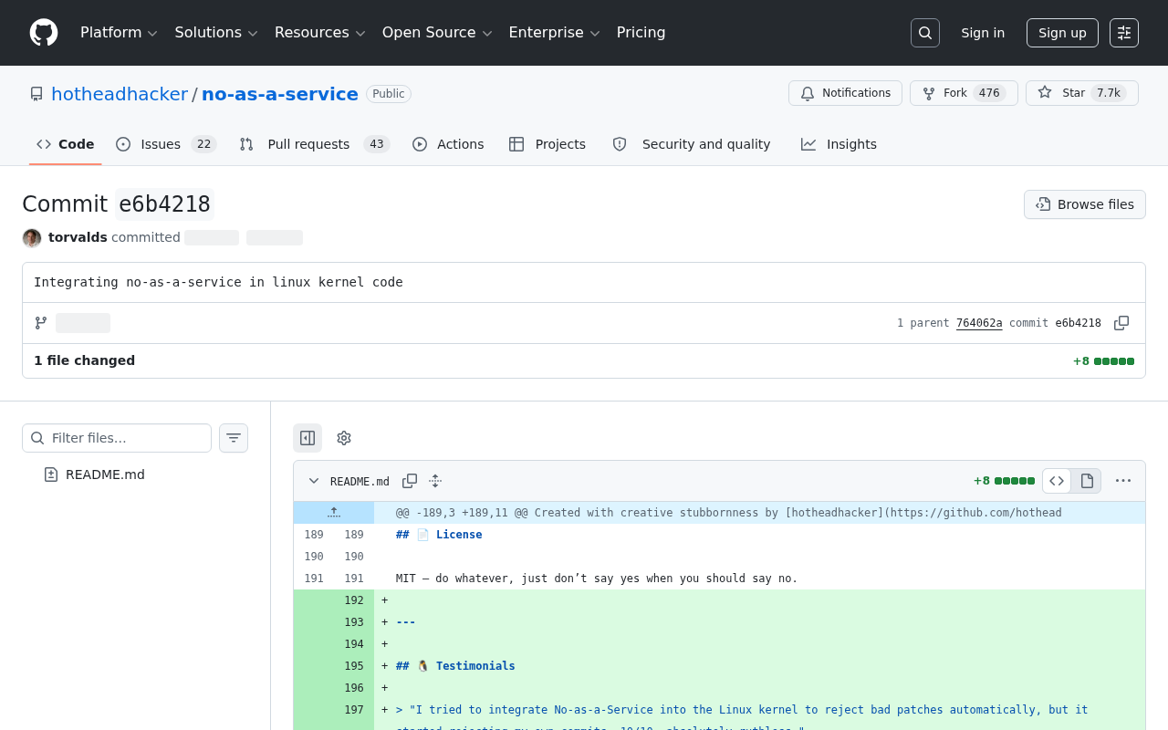Click torvalds avatar image
Image resolution: width=1168 pixels, height=730 pixels.
(32, 237)
